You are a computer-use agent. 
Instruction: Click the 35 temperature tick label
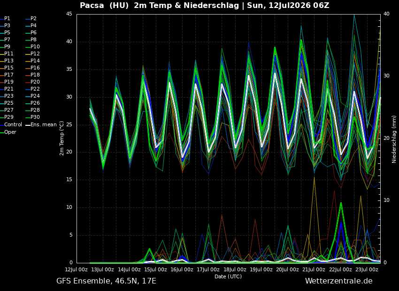coord(69,69)
